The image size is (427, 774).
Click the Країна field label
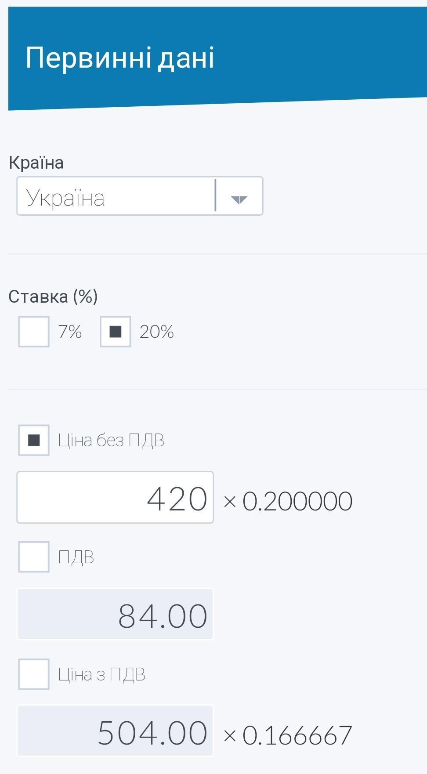(36, 163)
